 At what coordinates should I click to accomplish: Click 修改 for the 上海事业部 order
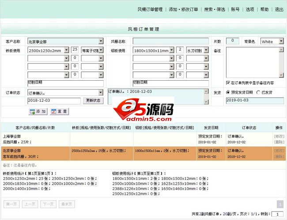coord(279,136)
